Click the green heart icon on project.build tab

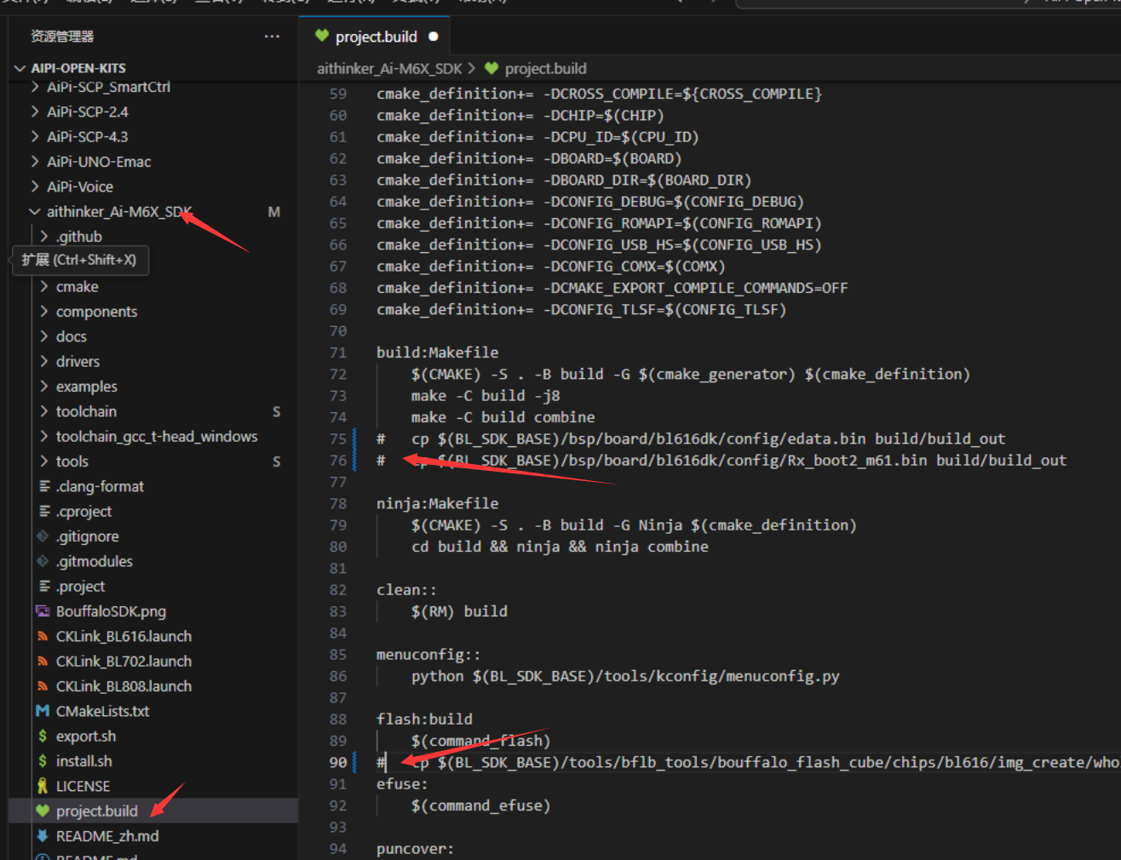[x=322, y=36]
